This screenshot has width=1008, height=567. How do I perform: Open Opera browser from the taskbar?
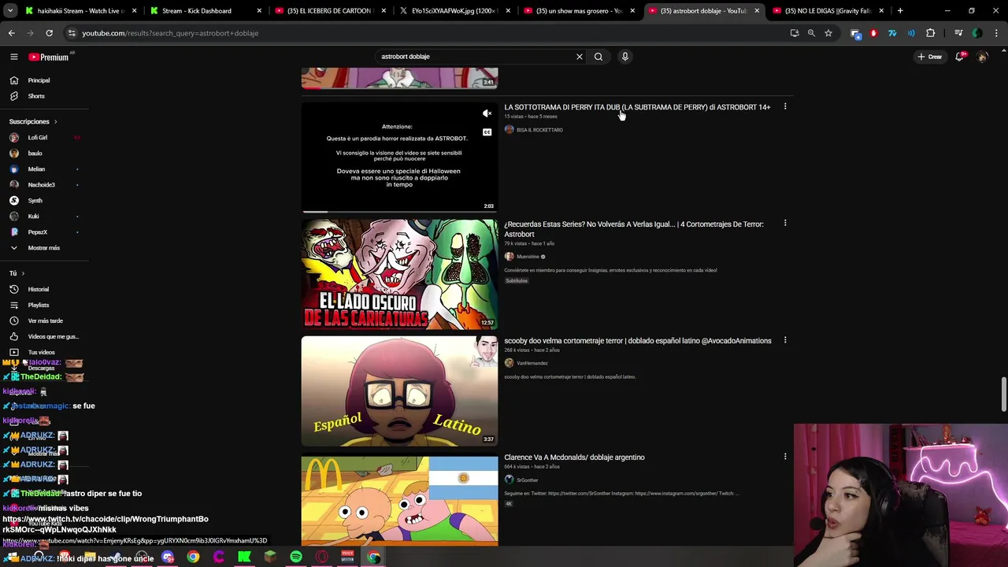pyautogui.click(x=321, y=557)
